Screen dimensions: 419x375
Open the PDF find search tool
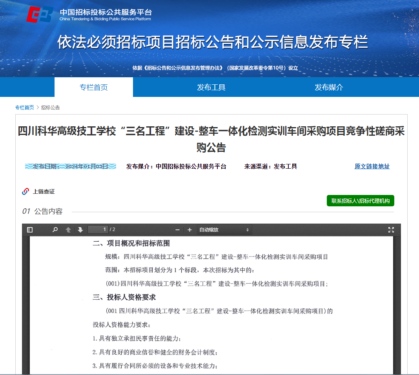point(55,230)
